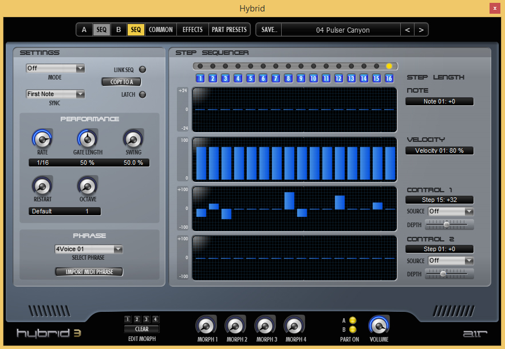Enable the LATCH toggle
This screenshot has width=505, height=349.
point(142,94)
